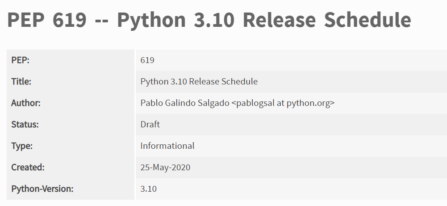The width and height of the screenshot is (447, 206).
Task: Select the "Python-Version:" row label
Action: tap(42, 189)
